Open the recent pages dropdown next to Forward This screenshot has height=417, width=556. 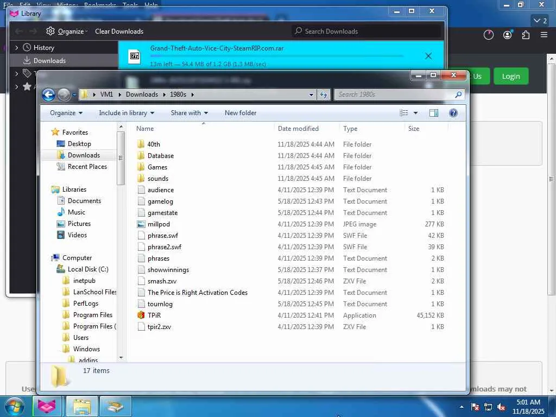74,94
